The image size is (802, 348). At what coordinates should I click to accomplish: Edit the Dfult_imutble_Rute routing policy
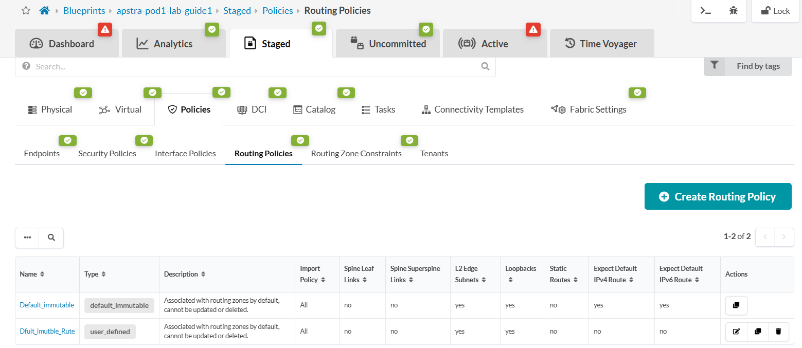point(736,332)
